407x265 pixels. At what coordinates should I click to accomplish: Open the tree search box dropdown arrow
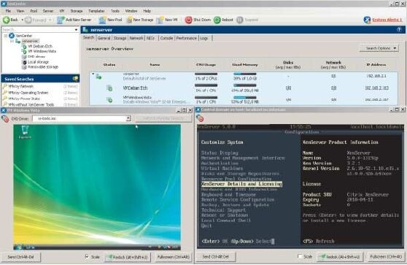pos(76,30)
